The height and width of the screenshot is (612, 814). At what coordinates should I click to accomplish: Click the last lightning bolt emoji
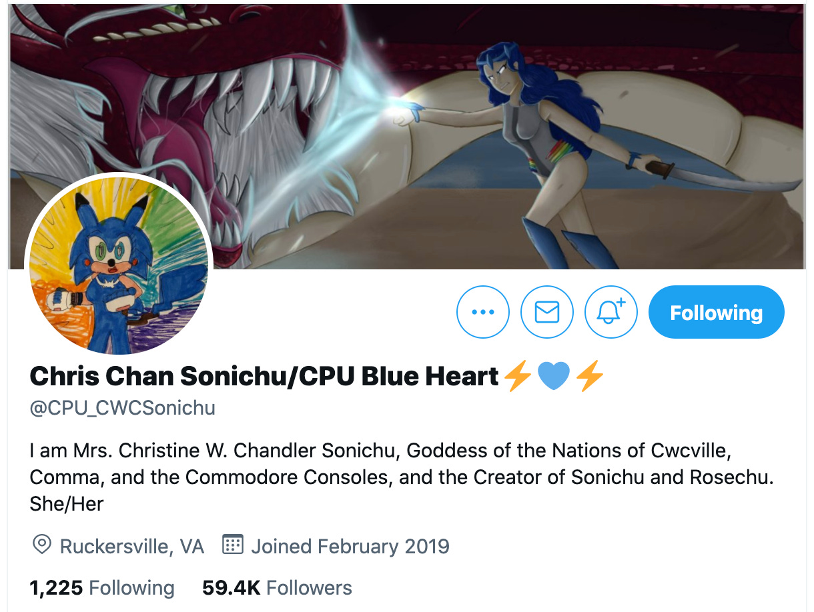[x=589, y=377]
